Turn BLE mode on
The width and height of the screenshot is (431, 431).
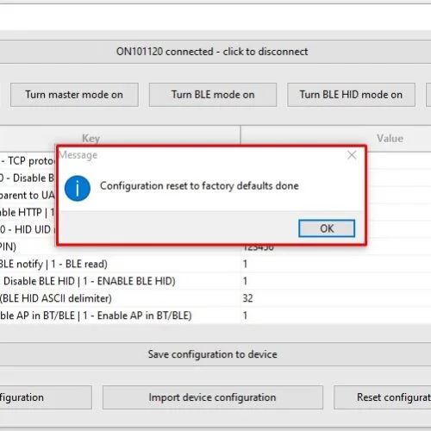pos(213,95)
